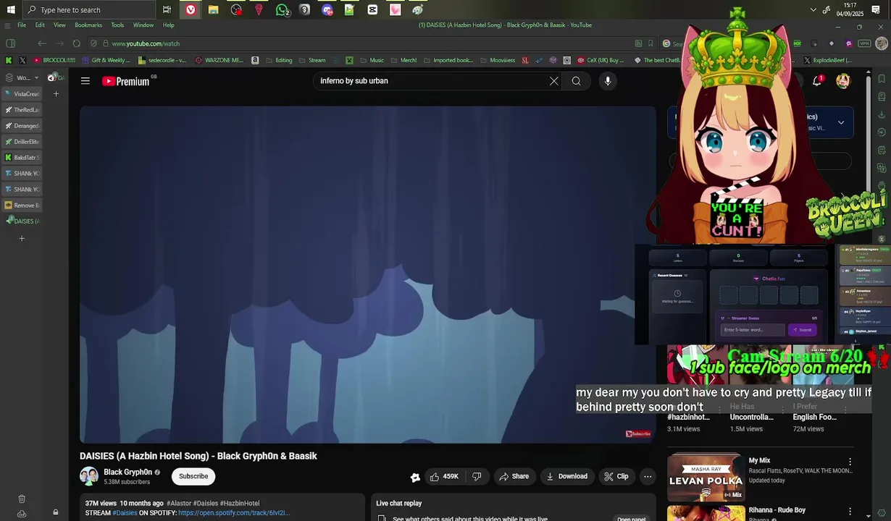Screen dimensions: 891x521
Task: Expand the Workspaces dropdown in tab bar
Action: (x=22, y=77)
